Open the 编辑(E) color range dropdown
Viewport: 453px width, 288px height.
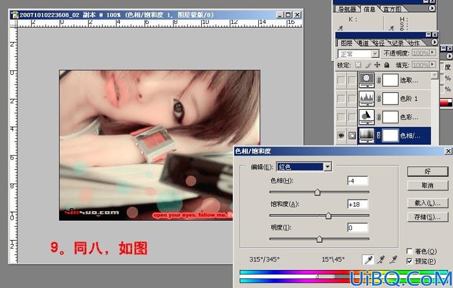point(327,167)
